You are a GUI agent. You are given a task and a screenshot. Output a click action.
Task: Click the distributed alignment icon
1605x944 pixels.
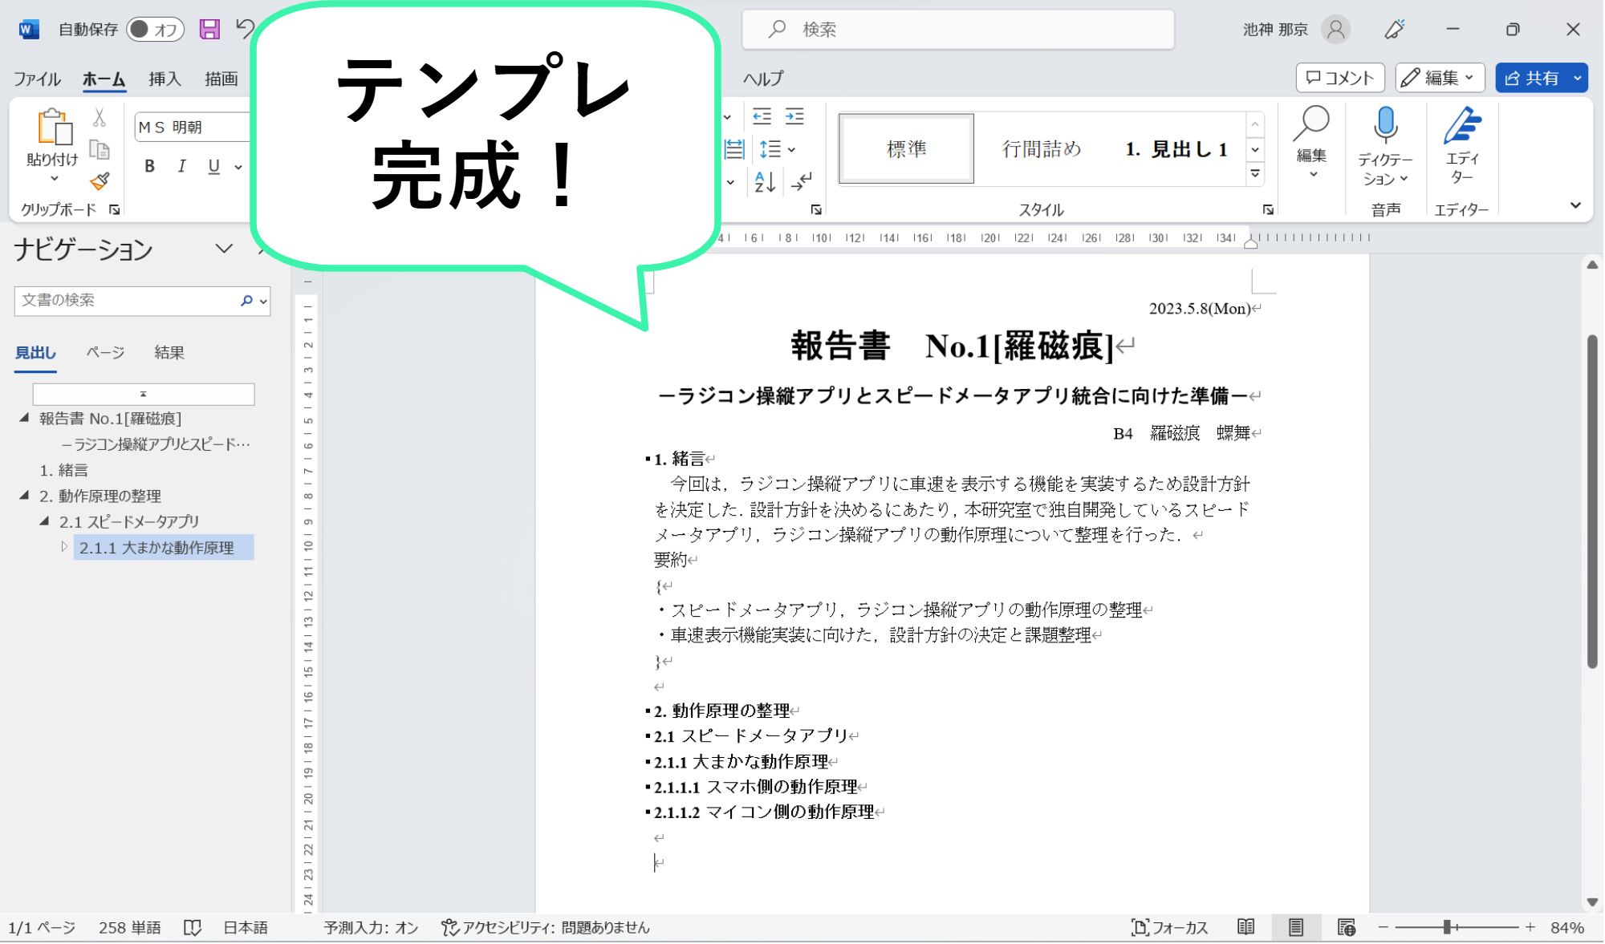tap(734, 149)
